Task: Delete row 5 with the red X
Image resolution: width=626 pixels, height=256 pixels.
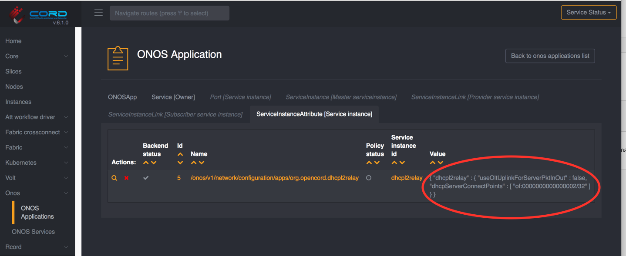Action: pos(127,178)
